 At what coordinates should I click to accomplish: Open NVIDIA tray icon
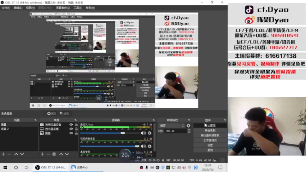click(x=168, y=167)
